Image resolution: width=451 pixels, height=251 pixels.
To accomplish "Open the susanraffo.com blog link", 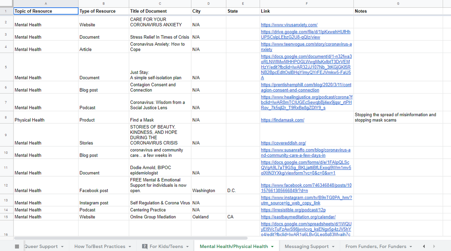I will tap(306, 153).
